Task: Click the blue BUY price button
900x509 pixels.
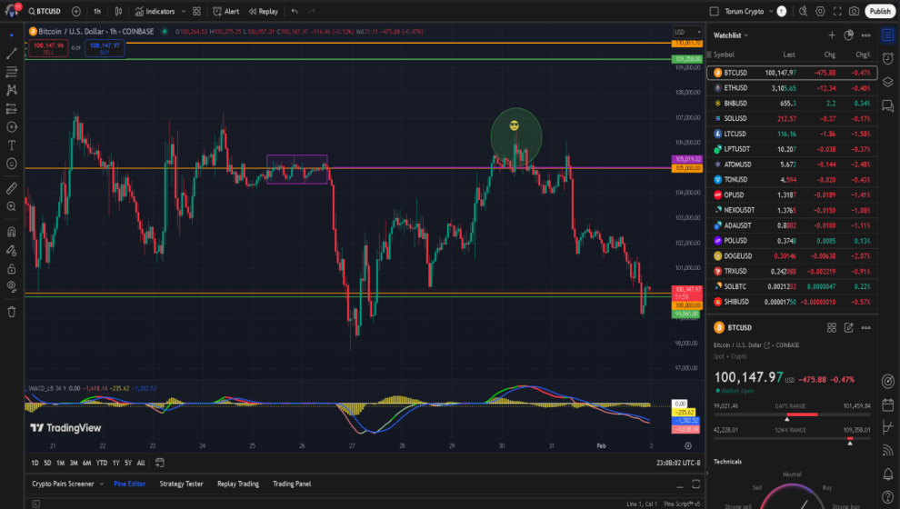Action: (105, 48)
